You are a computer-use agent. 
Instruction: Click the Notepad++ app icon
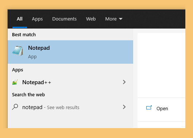[x=15, y=82]
